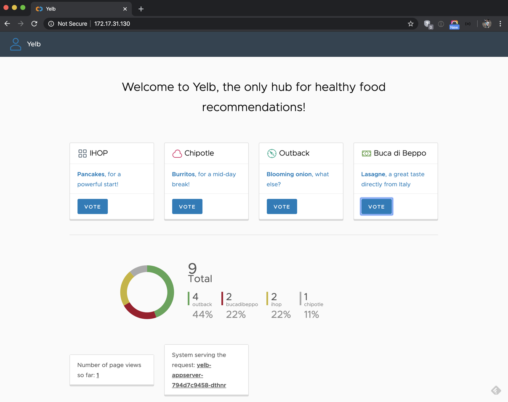
Task: Click the chipotle 11% legend entry
Action: click(x=311, y=306)
